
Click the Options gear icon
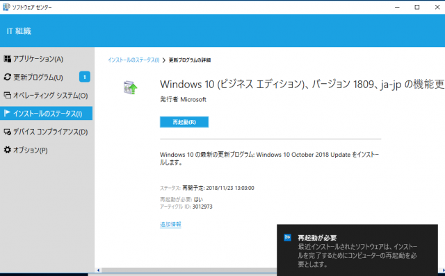tap(7, 150)
